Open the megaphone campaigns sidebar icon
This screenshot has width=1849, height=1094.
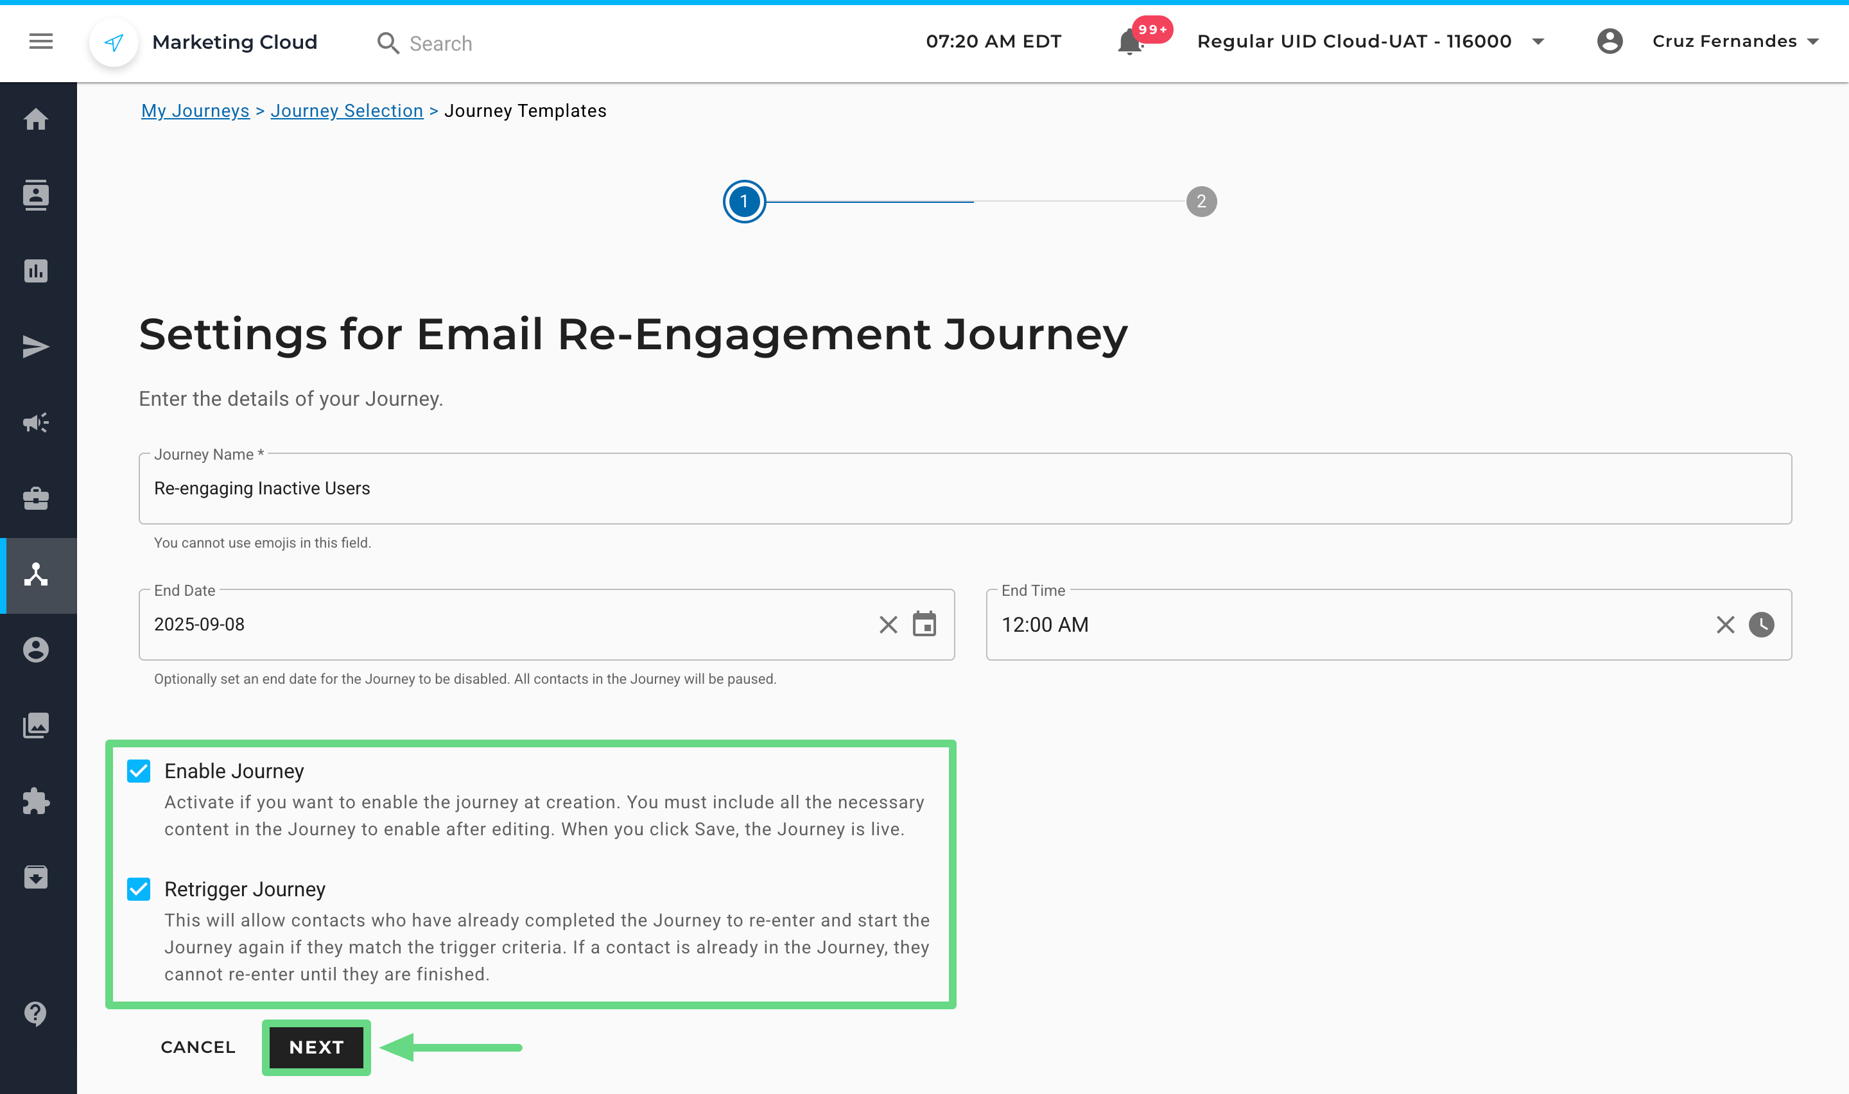pyautogui.click(x=36, y=422)
